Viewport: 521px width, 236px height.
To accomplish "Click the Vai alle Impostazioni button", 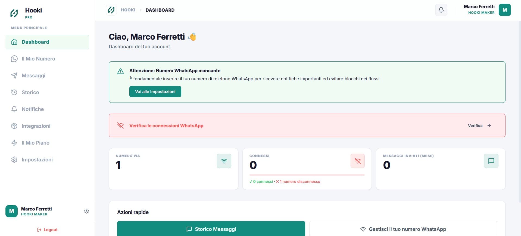I will [x=155, y=92].
